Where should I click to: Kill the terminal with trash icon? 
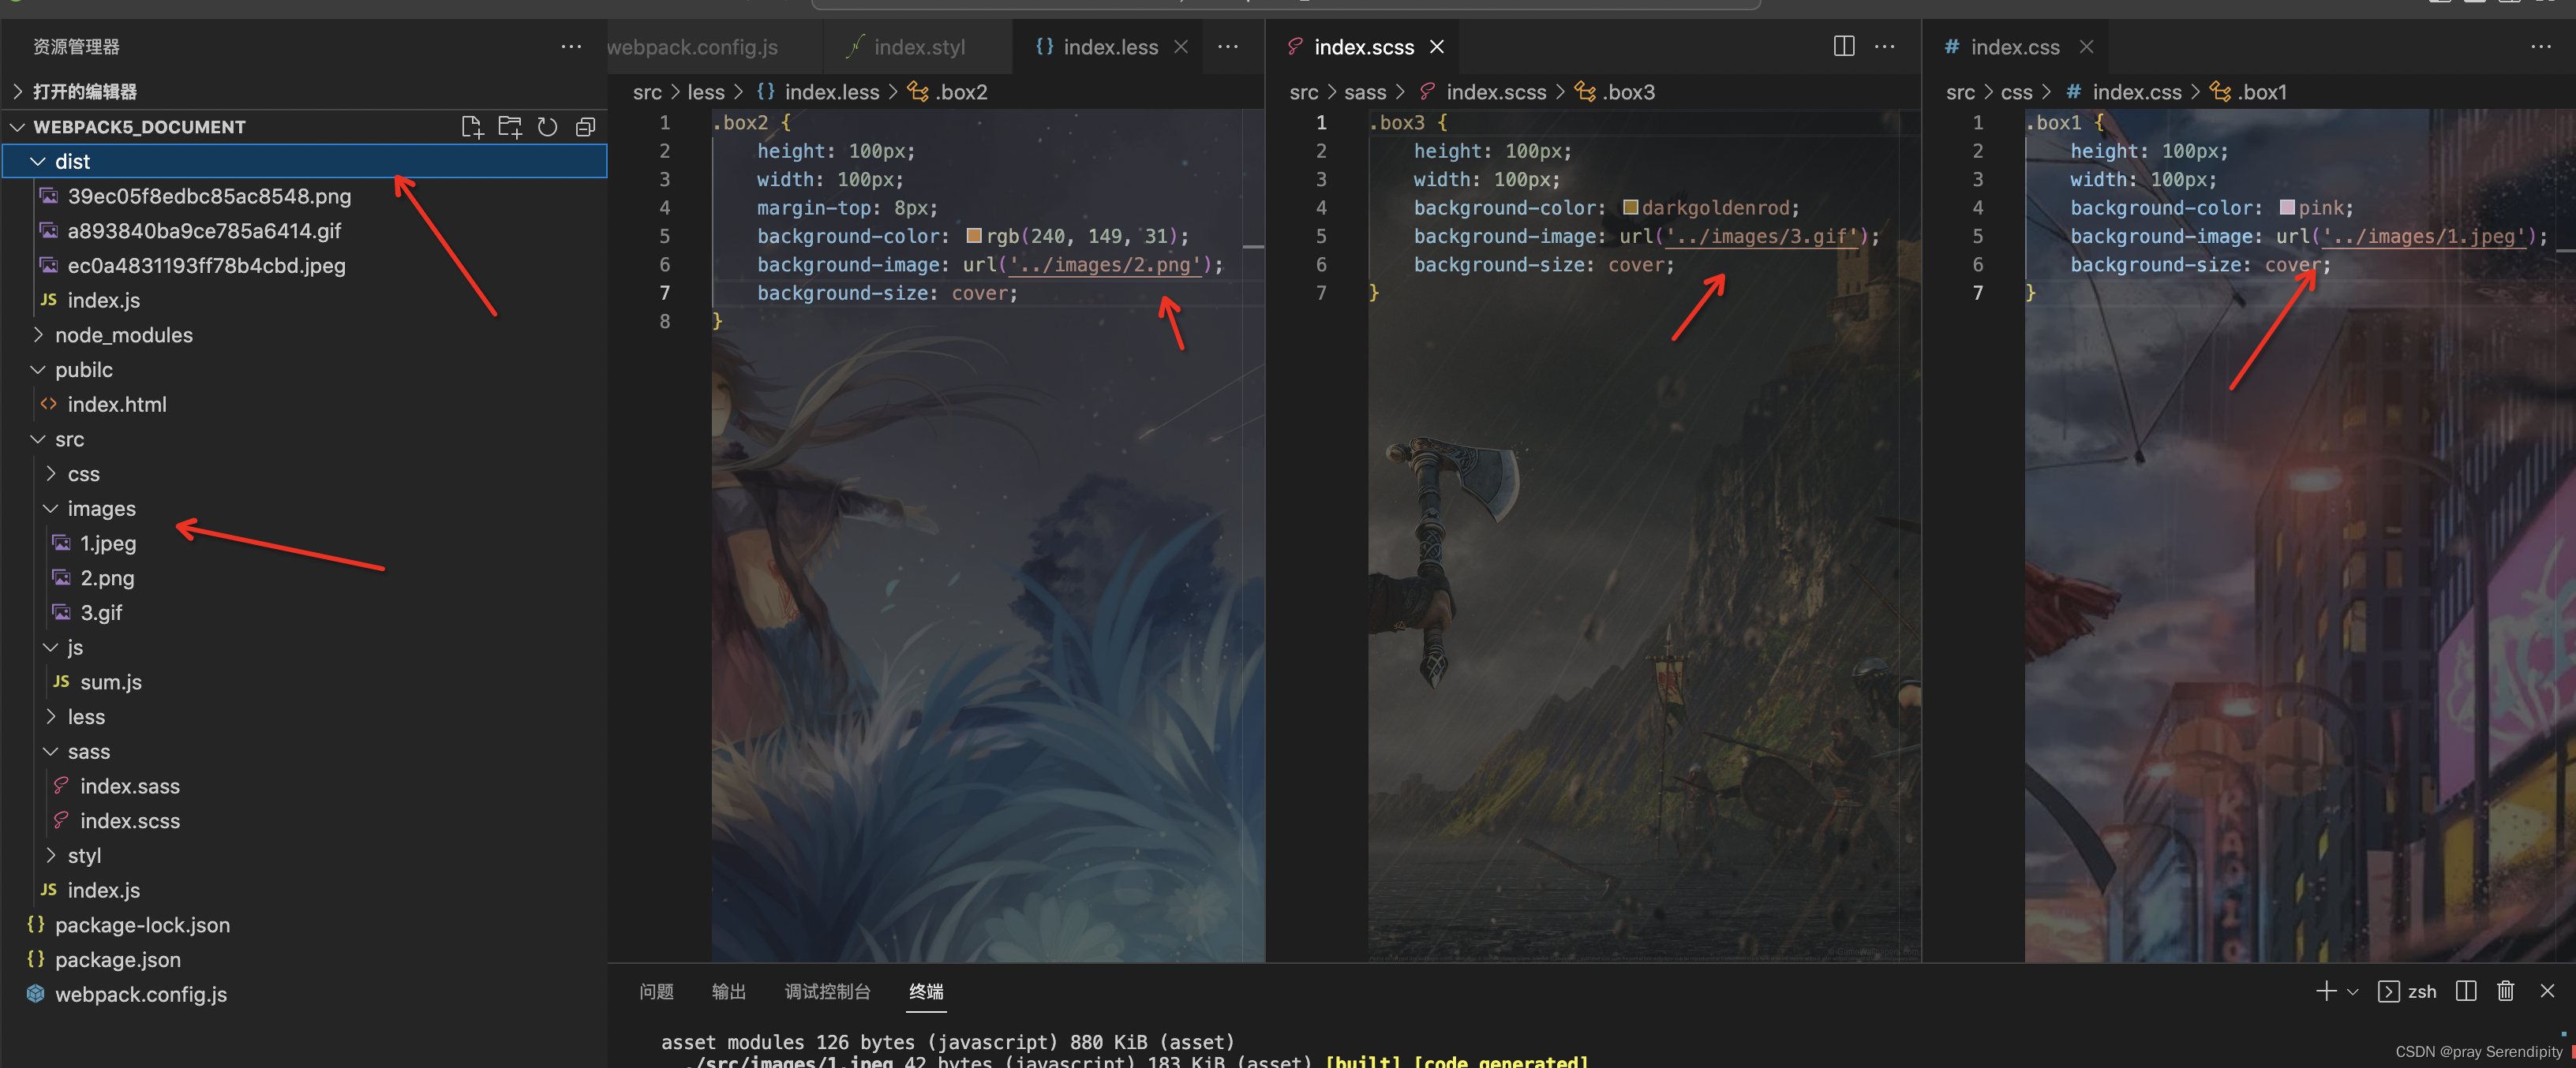pos(2504,991)
